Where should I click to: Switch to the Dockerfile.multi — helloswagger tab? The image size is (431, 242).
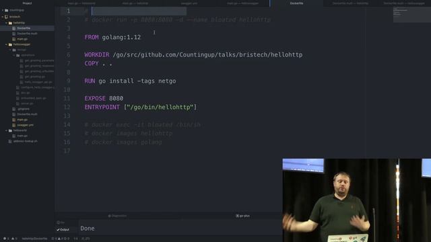[404, 3]
